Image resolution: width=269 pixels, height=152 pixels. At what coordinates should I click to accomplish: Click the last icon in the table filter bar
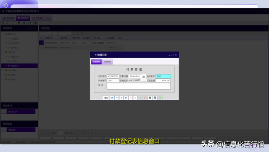(x=82, y=34)
